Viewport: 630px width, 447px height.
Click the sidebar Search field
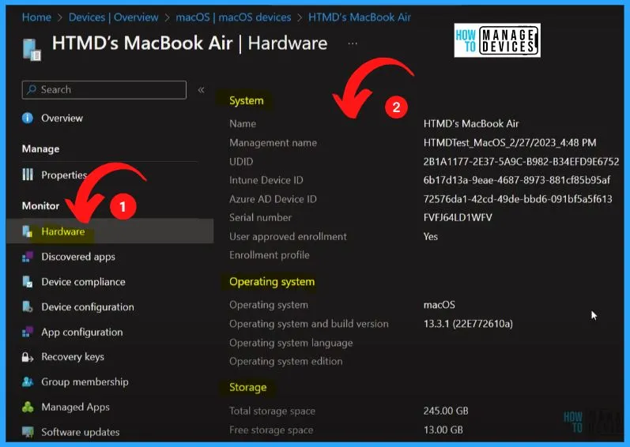point(104,89)
